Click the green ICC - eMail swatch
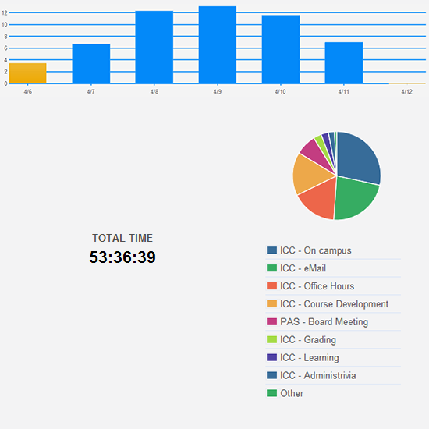This screenshot has height=429, width=429. (x=271, y=268)
